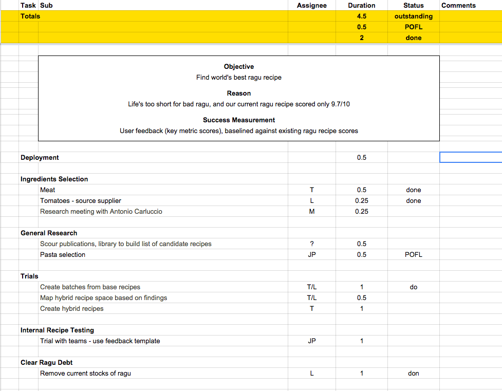The image size is (502, 391).
Task: Select the Trials heading cell
Action: (x=29, y=276)
